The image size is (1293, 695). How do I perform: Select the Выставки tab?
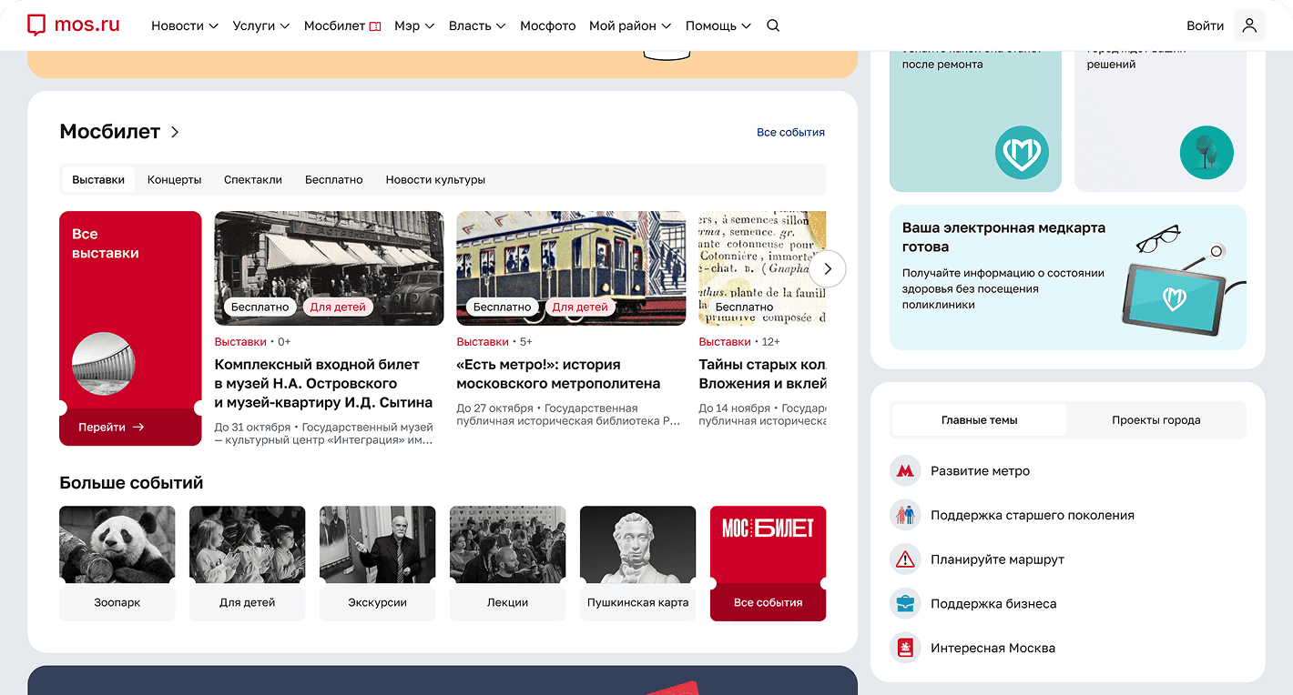point(98,179)
